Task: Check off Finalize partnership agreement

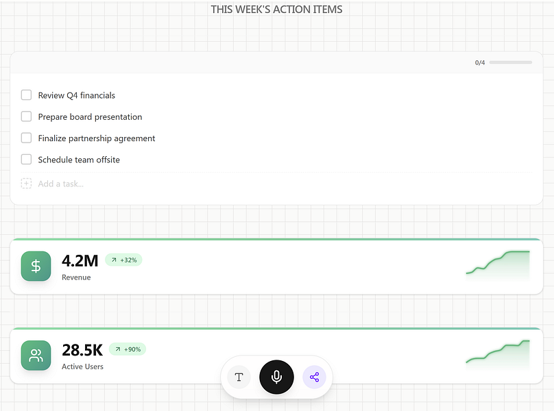Action: pos(26,138)
